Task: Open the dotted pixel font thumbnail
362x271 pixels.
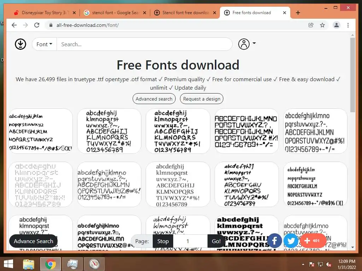Action: (x=41, y=184)
